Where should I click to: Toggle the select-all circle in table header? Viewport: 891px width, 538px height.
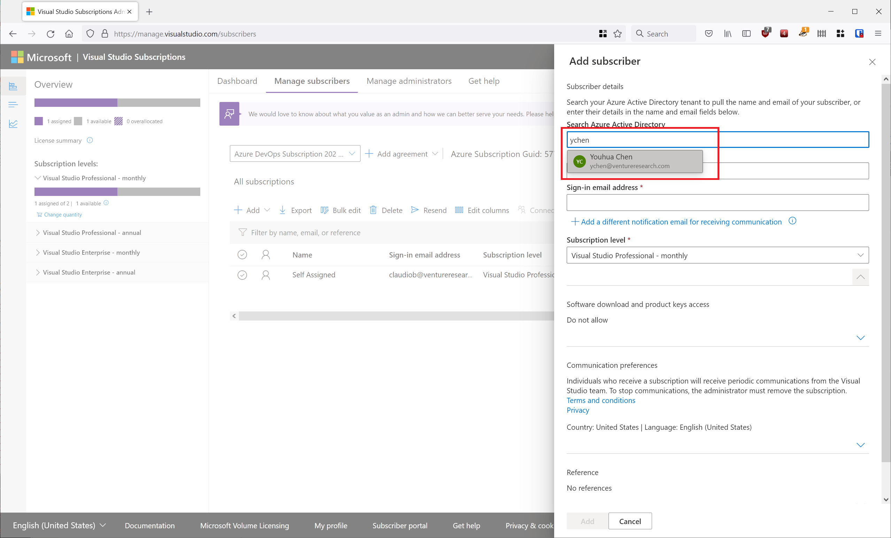pyautogui.click(x=242, y=255)
